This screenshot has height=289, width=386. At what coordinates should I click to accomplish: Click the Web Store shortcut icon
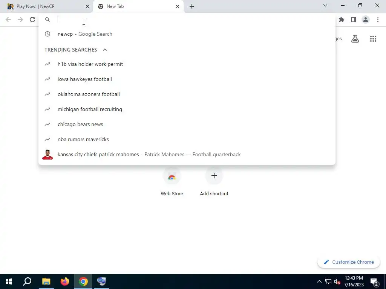point(172,177)
